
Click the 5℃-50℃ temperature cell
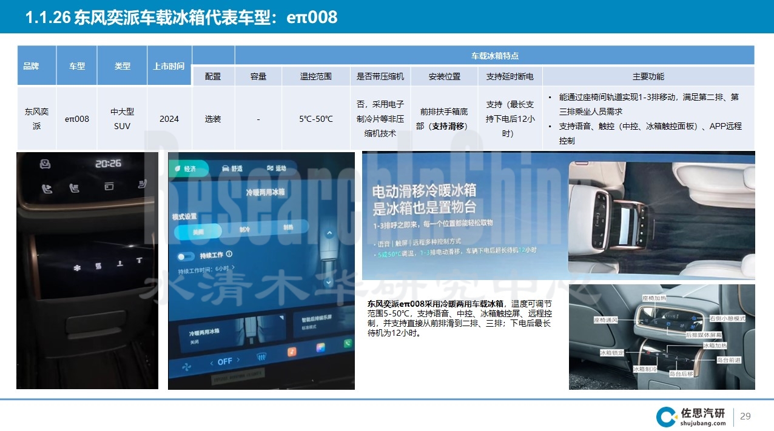(x=316, y=119)
